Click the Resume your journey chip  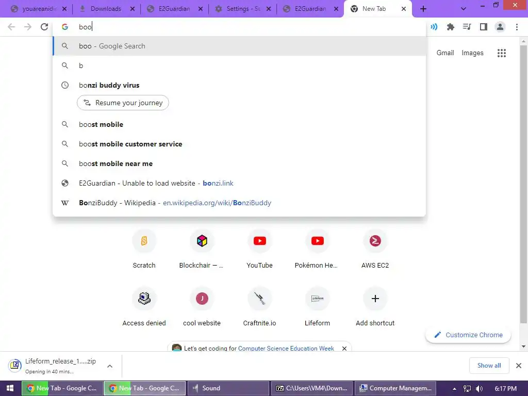pos(123,103)
